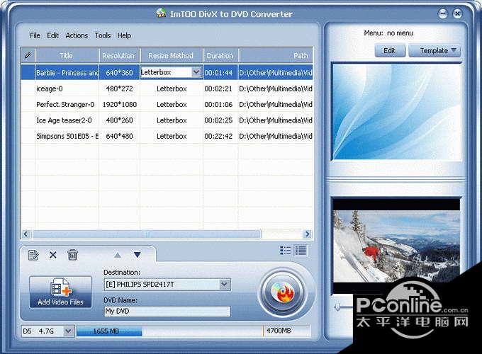Click the Path column header
The image size is (482, 354).
click(x=276, y=55)
